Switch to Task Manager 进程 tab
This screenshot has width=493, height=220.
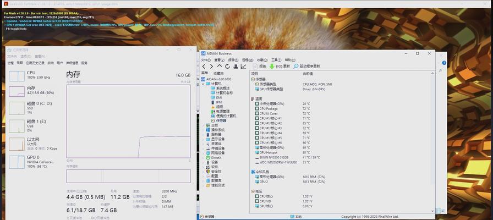click(10, 63)
